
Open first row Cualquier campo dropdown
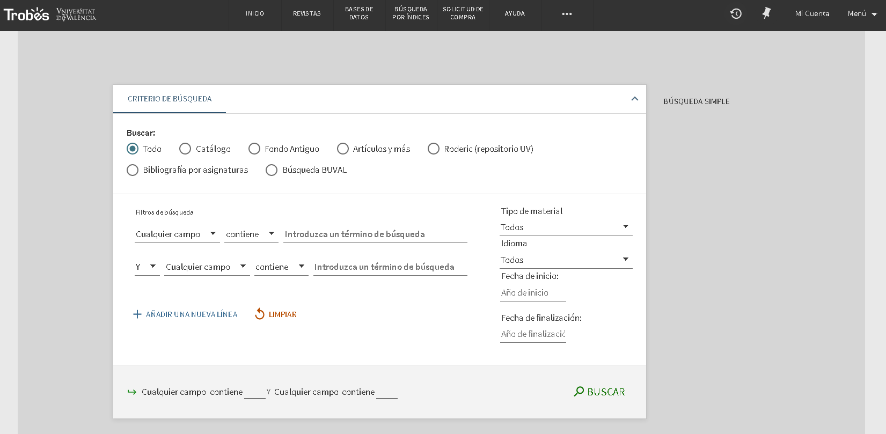pos(177,234)
